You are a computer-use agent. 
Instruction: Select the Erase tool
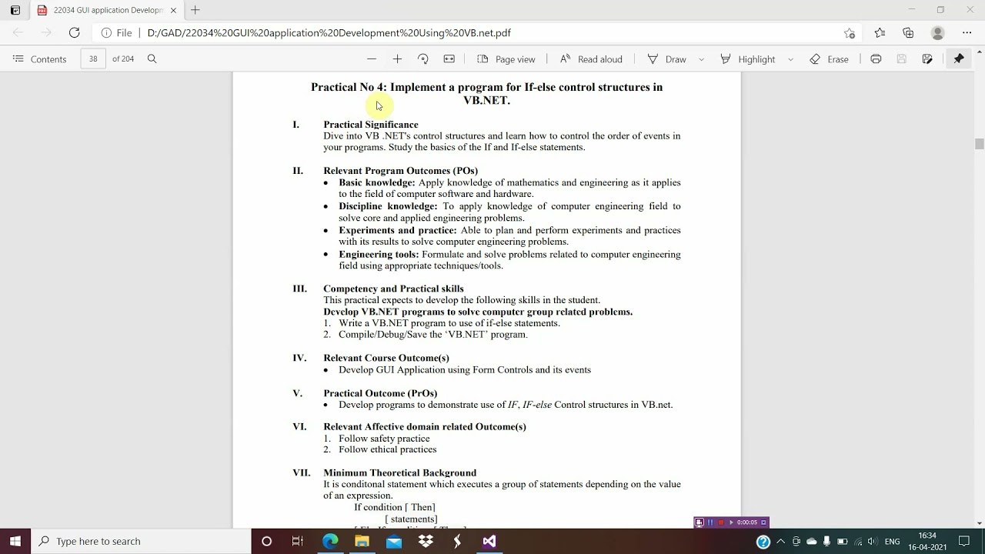pos(830,59)
